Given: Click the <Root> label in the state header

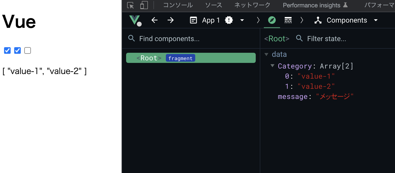Looking at the screenshot, I should (277, 39).
